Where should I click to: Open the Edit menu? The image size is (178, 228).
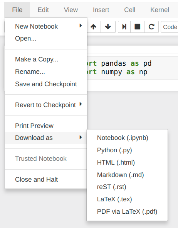(x=43, y=10)
